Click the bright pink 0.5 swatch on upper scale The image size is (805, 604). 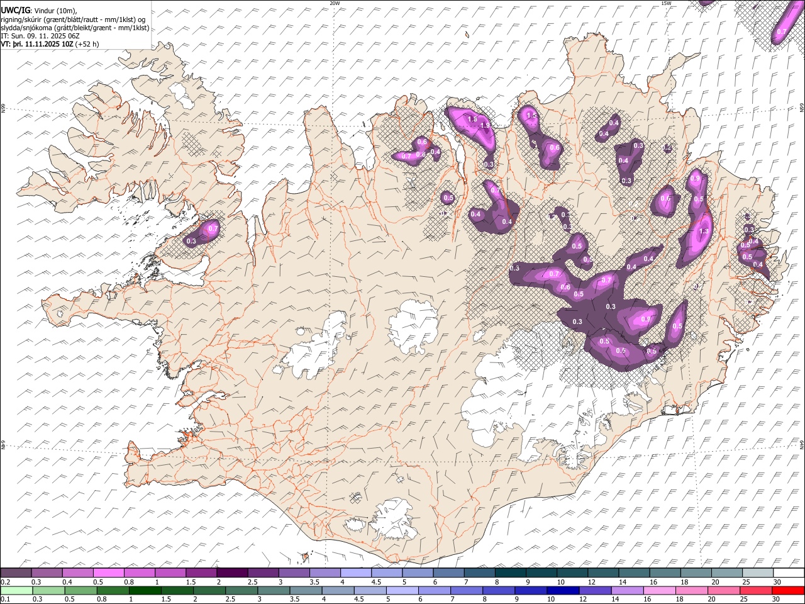[x=109, y=573]
